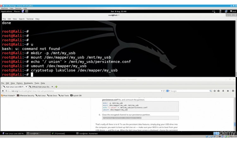Open the Iceweasel Tools menu

point(37,83)
